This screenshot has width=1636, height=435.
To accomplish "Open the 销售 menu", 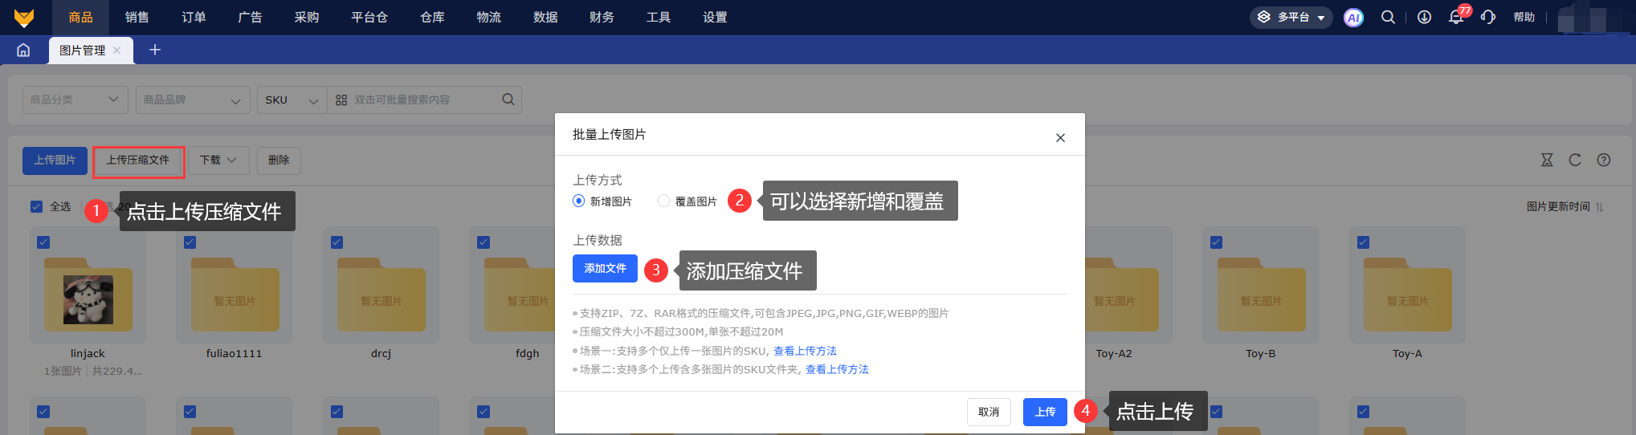I will pos(137,17).
